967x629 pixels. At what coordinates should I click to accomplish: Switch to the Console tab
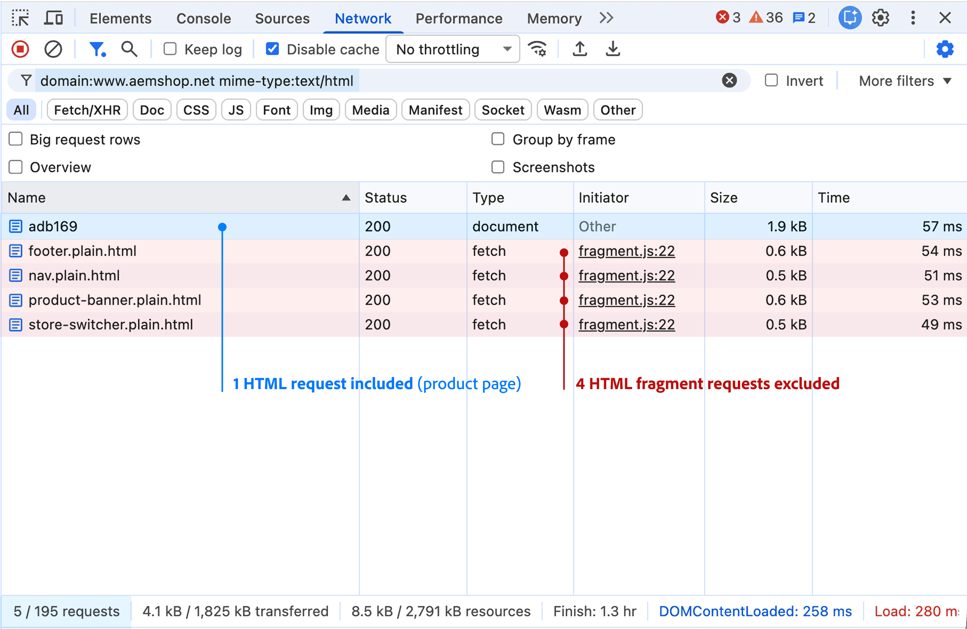point(204,18)
